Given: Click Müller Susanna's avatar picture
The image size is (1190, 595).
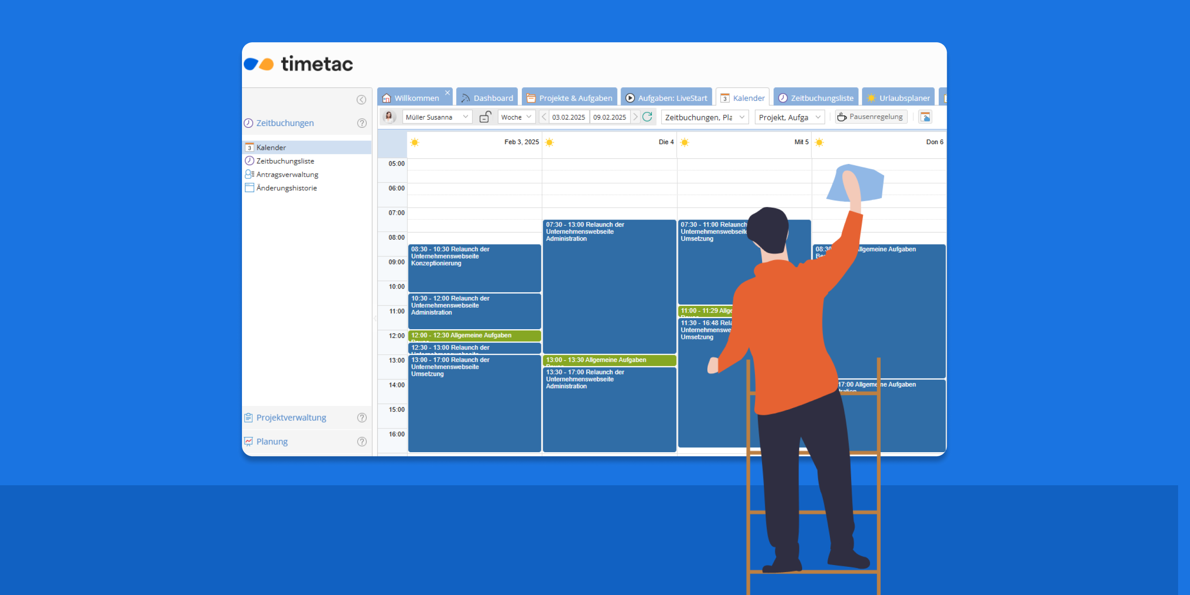Looking at the screenshot, I should (x=389, y=117).
